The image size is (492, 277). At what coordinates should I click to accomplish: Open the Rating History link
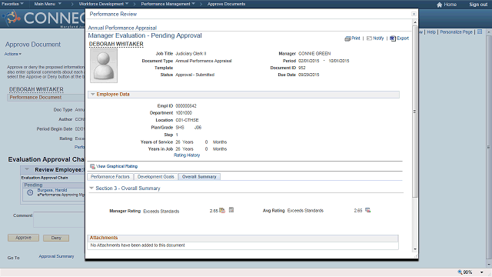(187, 155)
